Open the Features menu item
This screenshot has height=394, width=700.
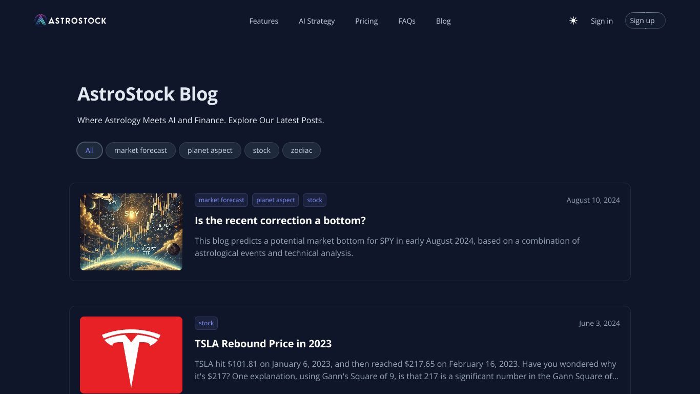coord(263,21)
